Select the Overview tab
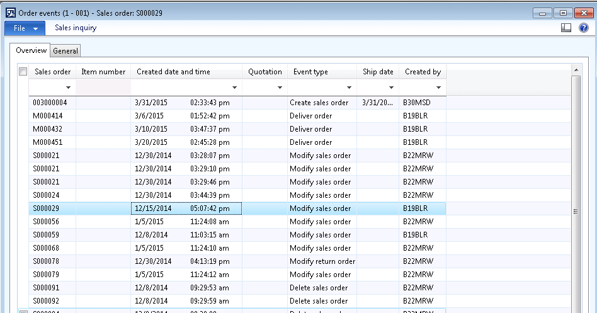The width and height of the screenshot is (597, 313). (x=31, y=50)
